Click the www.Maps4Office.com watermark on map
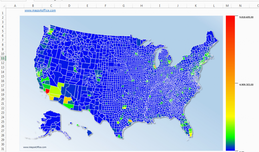Viewport: 259px width, 152px height. click(x=35, y=147)
